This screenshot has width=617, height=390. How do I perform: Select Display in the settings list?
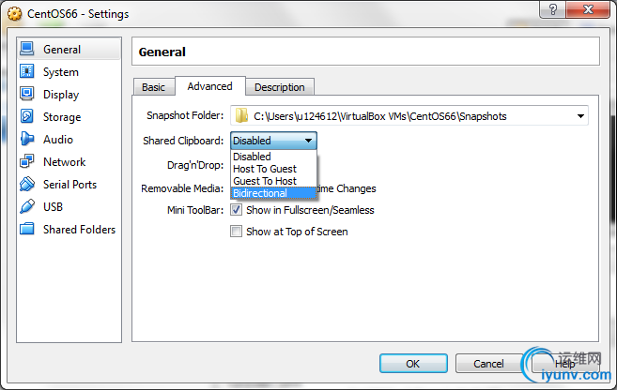click(69, 95)
